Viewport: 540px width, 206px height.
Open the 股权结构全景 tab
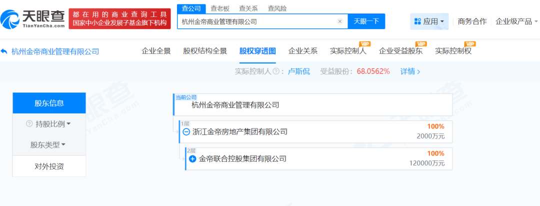coord(205,51)
